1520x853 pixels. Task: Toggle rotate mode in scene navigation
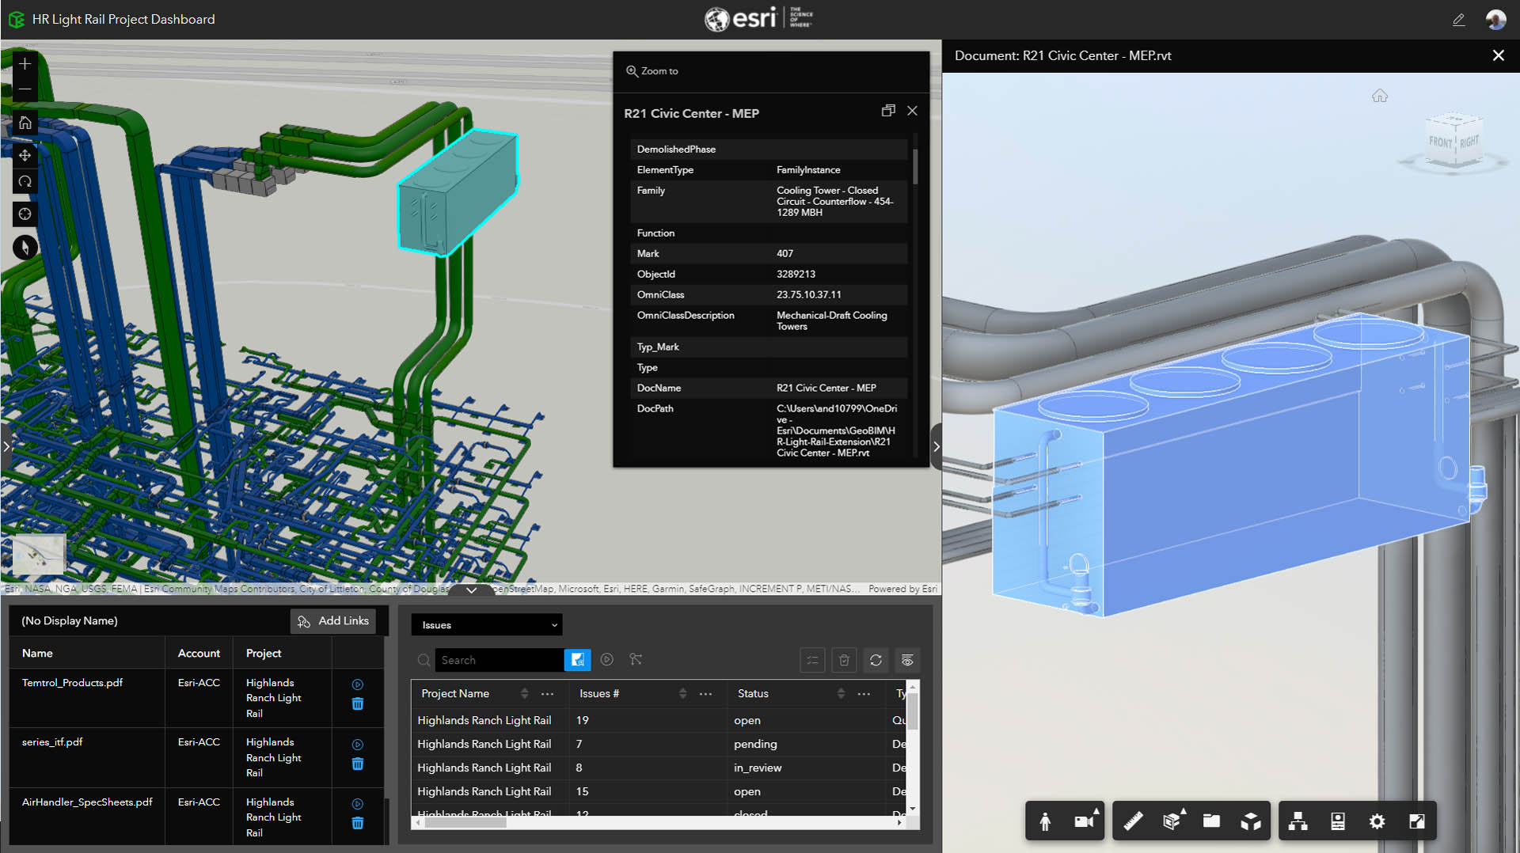[25, 182]
